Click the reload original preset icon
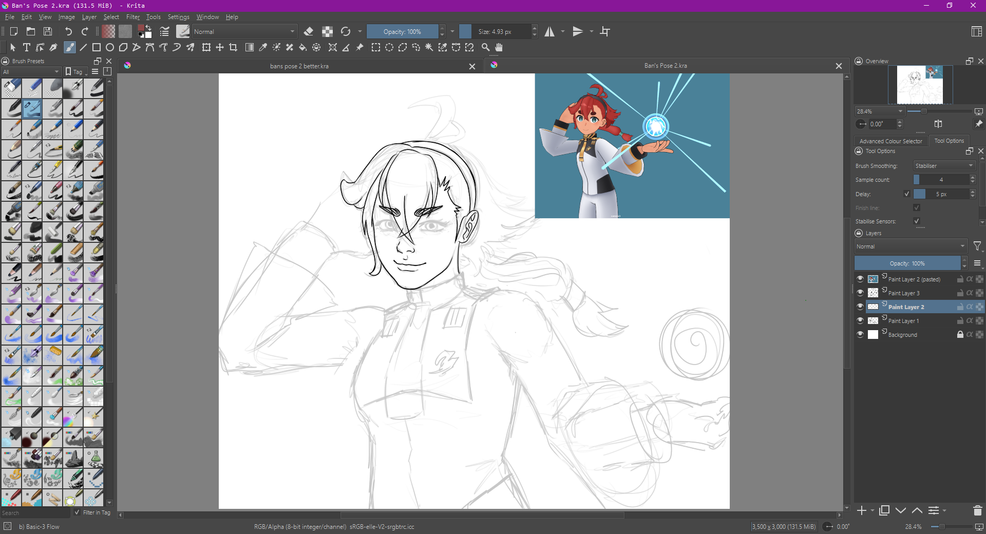Screen dimensions: 986x534 tap(346, 31)
